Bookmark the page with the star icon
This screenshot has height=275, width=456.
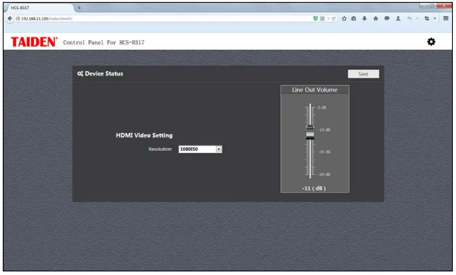click(x=344, y=18)
